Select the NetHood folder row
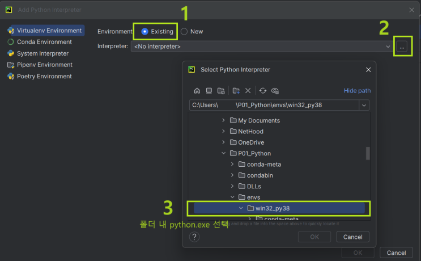The height and width of the screenshot is (261, 421). [279, 132]
